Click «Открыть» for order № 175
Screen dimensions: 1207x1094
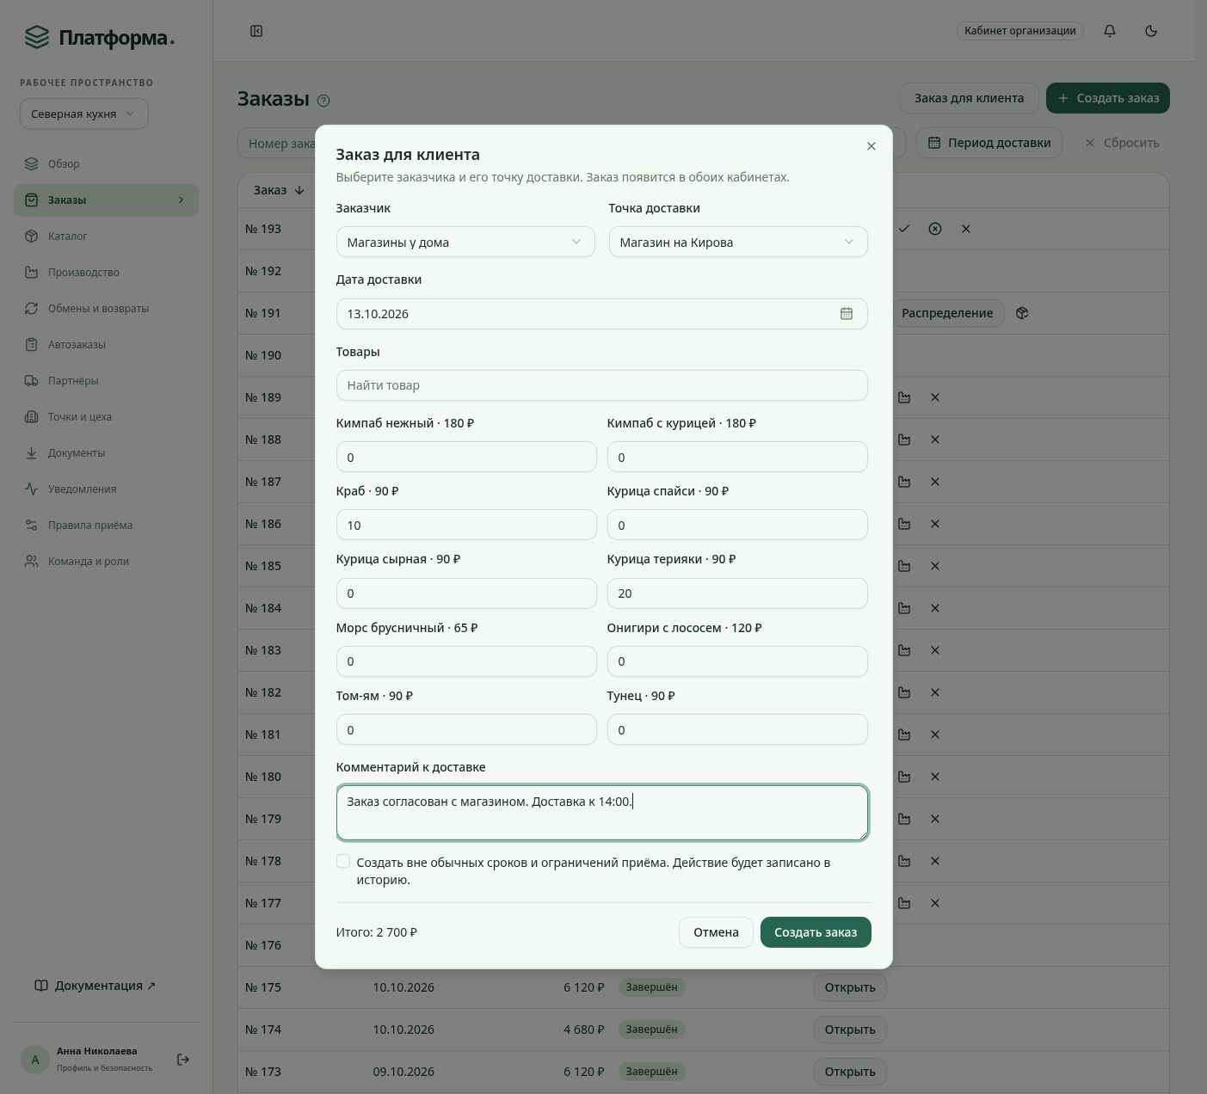point(850,987)
